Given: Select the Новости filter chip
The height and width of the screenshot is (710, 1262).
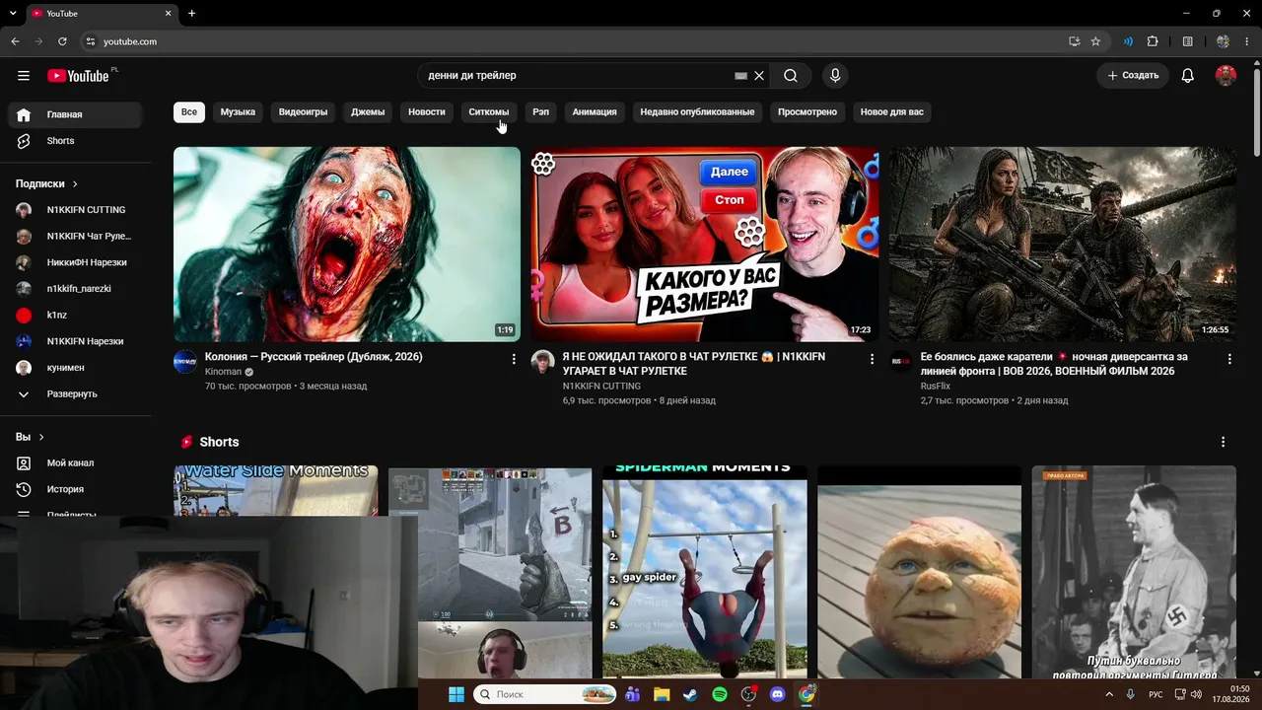Looking at the screenshot, I should point(427,112).
